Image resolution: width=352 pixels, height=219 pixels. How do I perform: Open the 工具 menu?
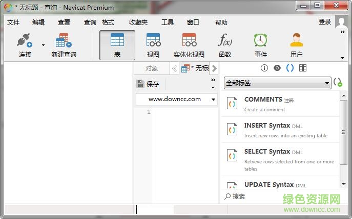coord(168,22)
